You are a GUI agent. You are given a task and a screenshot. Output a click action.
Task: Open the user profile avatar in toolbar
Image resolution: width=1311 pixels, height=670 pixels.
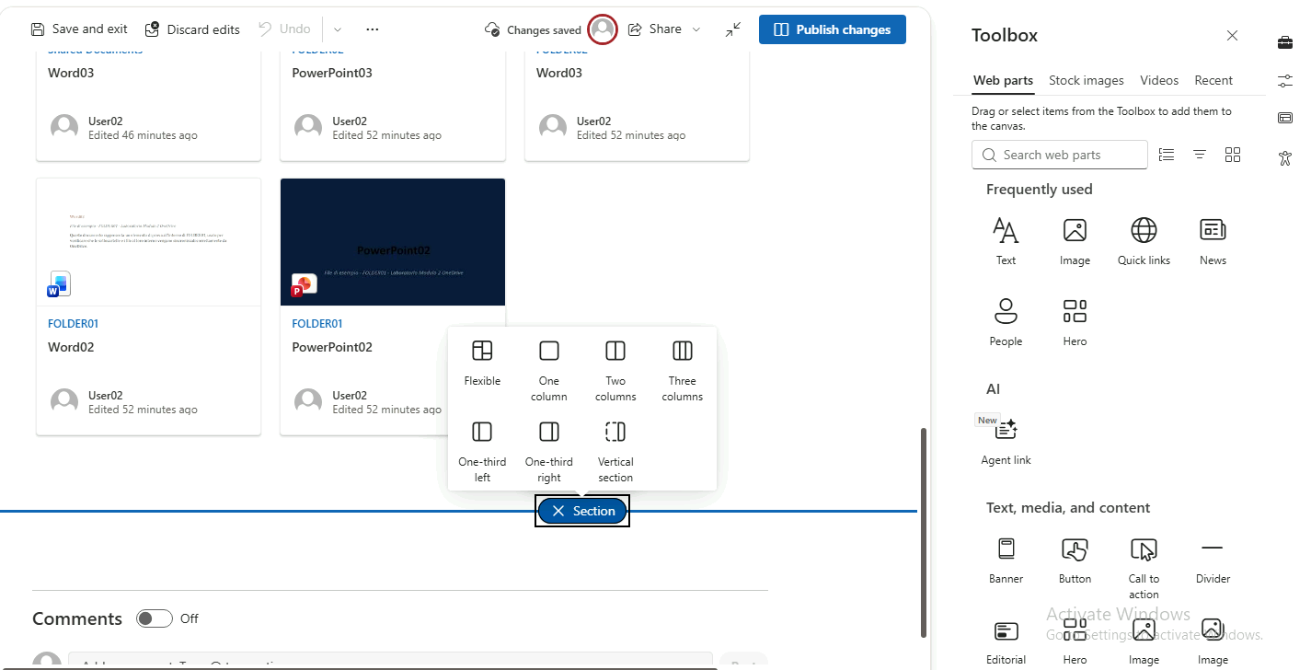click(x=603, y=29)
